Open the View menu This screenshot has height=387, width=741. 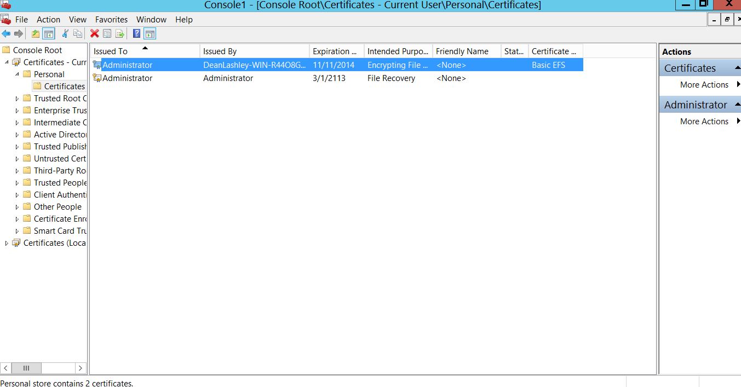(x=78, y=19)
